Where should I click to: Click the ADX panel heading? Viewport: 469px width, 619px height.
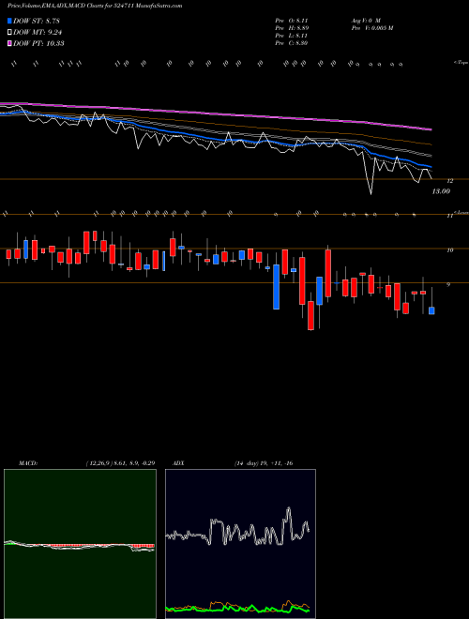pos(179,463)
